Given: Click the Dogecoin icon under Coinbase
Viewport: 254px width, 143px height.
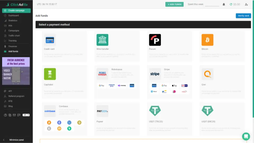Looking at the screenshot, I should (79, 123).
